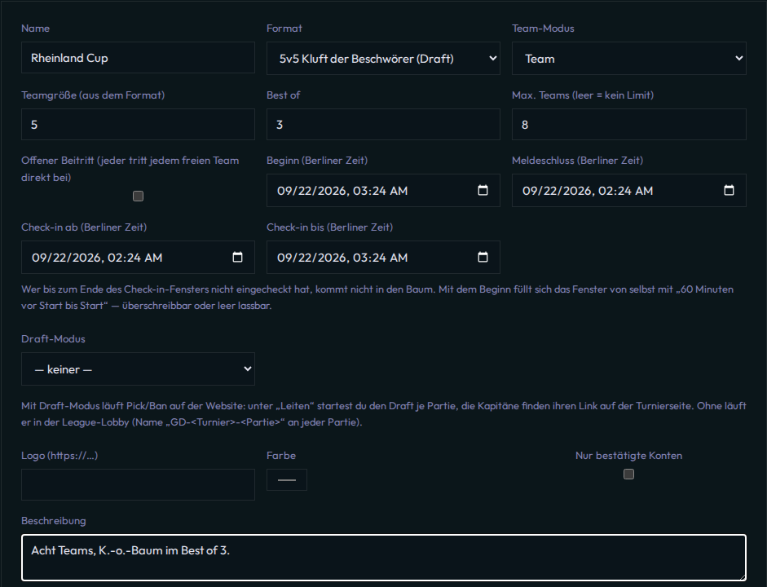Click the Name field with Rheinland Cup
Viewport: 767px width, 587px height.
point(138,58)
